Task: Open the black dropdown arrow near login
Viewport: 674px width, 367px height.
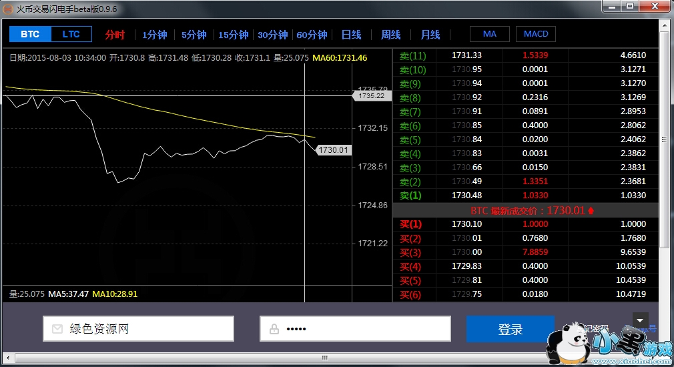Action: (641, 320)
